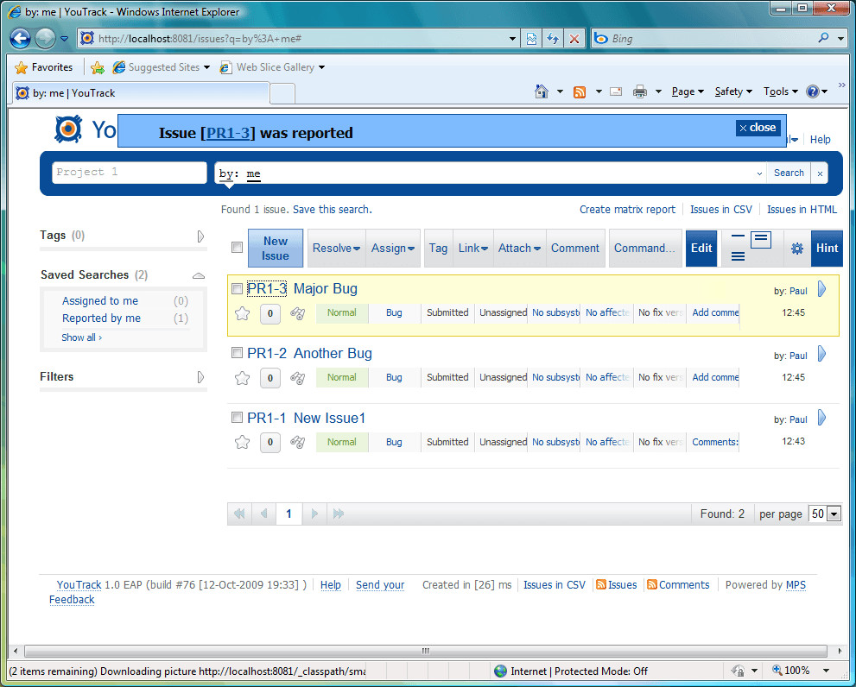
Task: Go to next page of results
Action: point(314,514)
